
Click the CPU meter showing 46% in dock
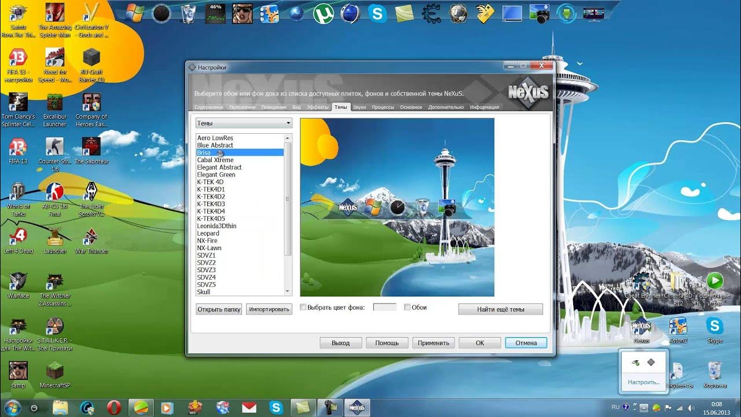click(216, 13)
